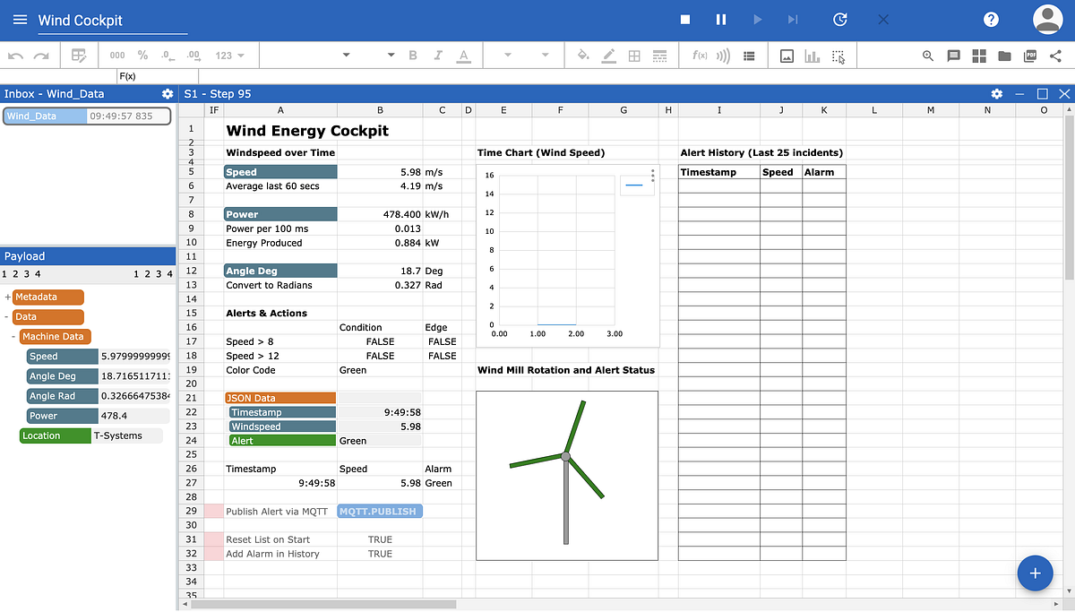Click the reload/reset loop icon

point(839,20)
